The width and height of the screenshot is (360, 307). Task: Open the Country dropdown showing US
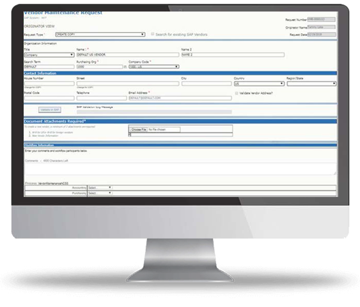coord(259,84)
